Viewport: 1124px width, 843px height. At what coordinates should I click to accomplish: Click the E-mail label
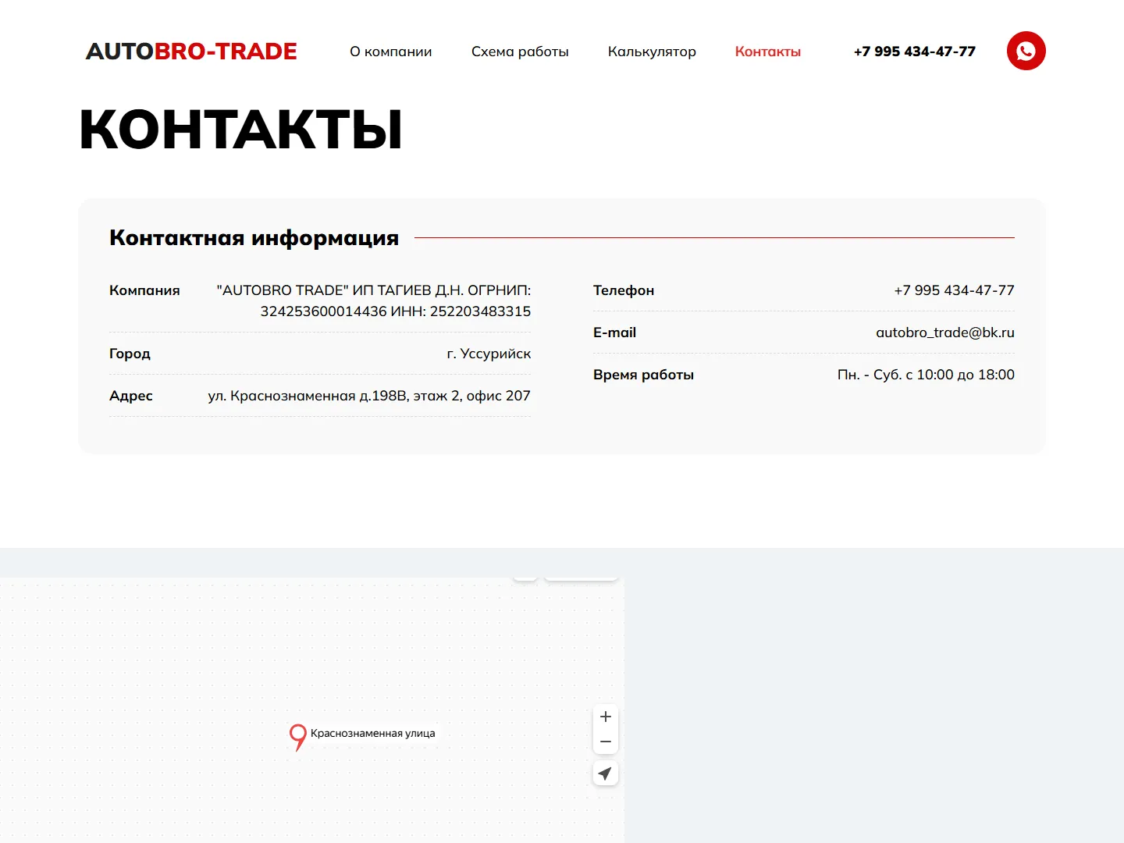(x=614, y=333)
